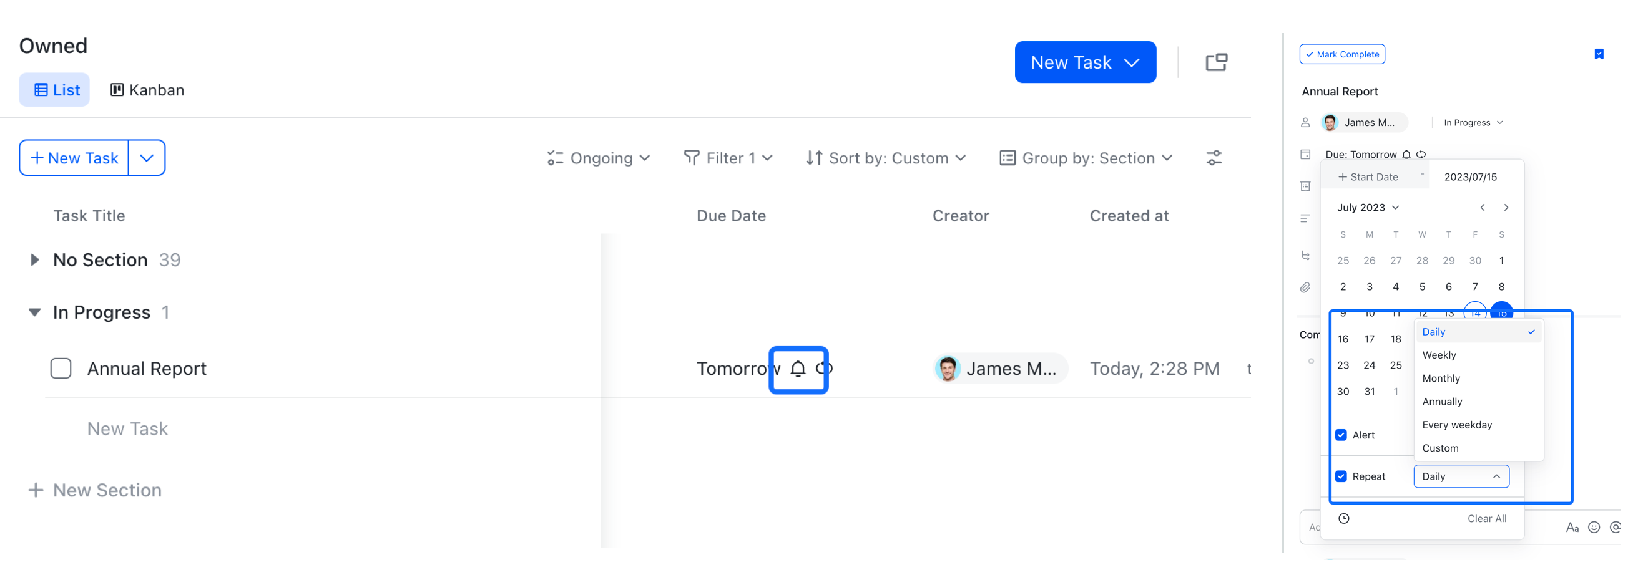Viewport: 1628px width, 565px height.
Task: Open the emoji picker in comment box
Action: coord(1594,528)
